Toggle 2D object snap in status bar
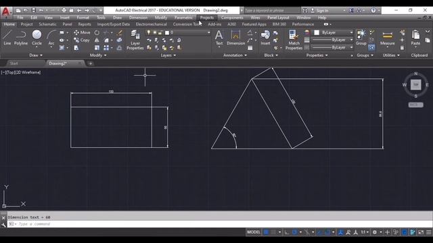Image resolution: width=433 pixels, height=243 pixels. pyautogui.click(x=327, y=232)
